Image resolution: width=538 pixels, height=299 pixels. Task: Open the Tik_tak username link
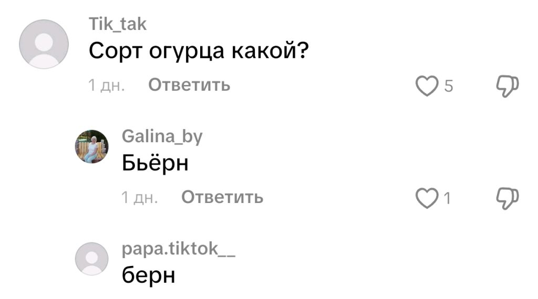point(118,24)
